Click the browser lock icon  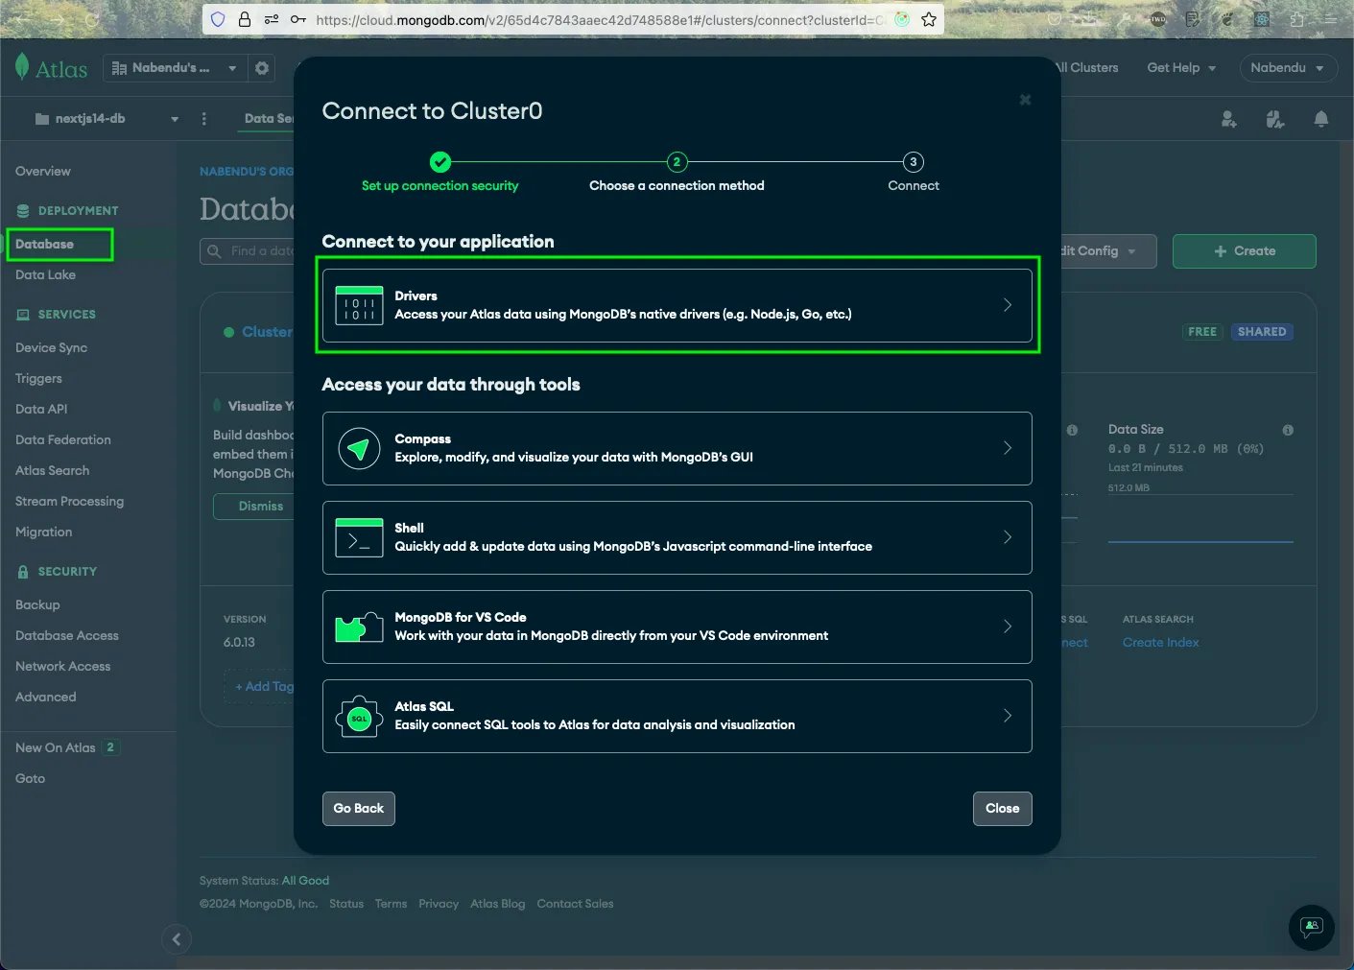click(x=245, y=19)
